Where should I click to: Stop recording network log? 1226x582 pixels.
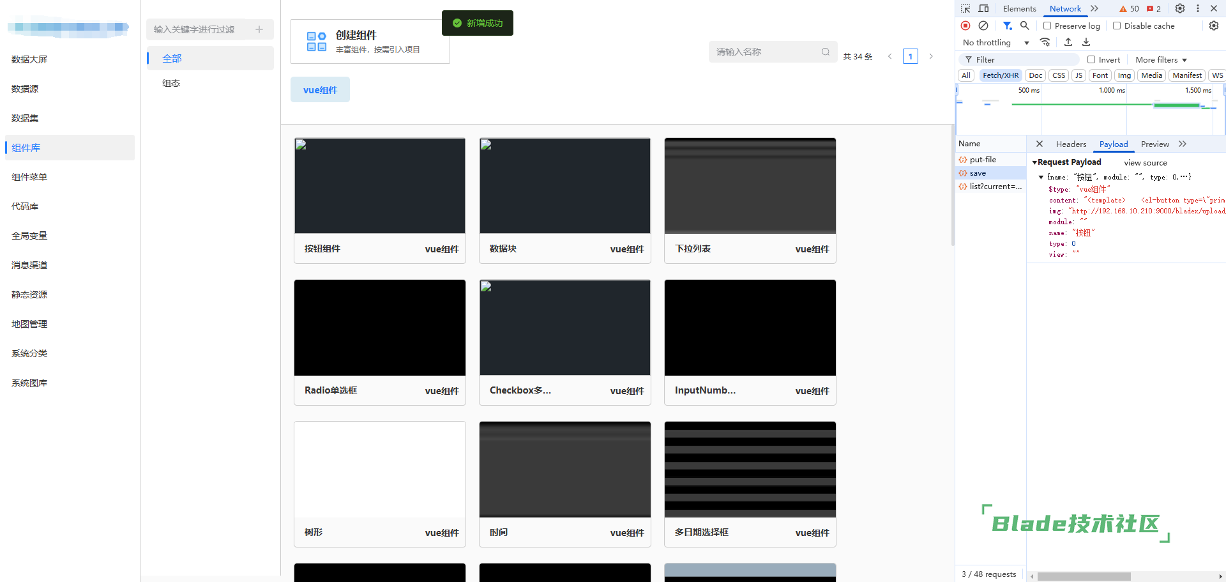tap(965, 26)
